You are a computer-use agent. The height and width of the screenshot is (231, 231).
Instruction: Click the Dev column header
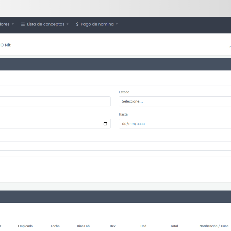113,226
